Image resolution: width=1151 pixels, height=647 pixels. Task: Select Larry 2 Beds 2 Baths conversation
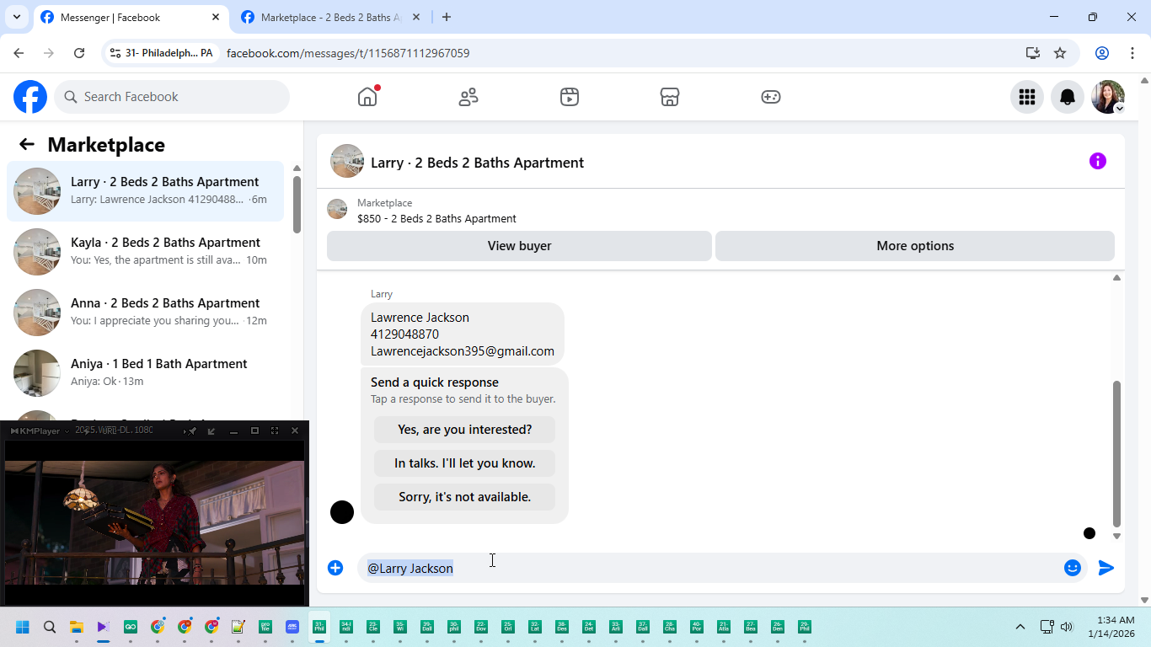[x=146, y=191]
